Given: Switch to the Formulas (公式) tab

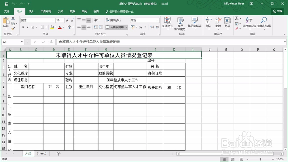Looking at the screenshot, I should (x=60, y=11).
